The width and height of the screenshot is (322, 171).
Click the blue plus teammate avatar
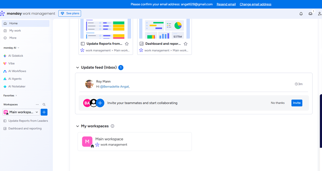(100, 103)
